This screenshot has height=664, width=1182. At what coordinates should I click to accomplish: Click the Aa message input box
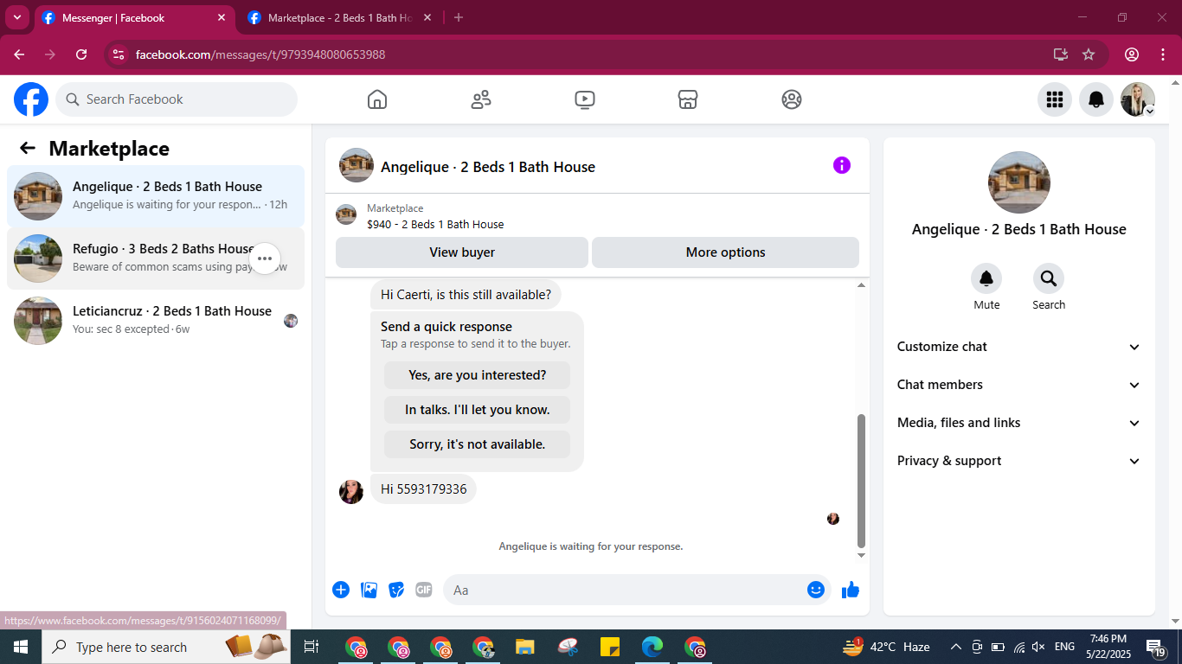coord(637,590)
